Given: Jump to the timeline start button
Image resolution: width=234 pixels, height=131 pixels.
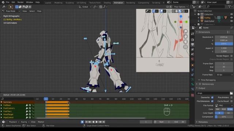Looking at the screenshot, I should coord(86,122).
